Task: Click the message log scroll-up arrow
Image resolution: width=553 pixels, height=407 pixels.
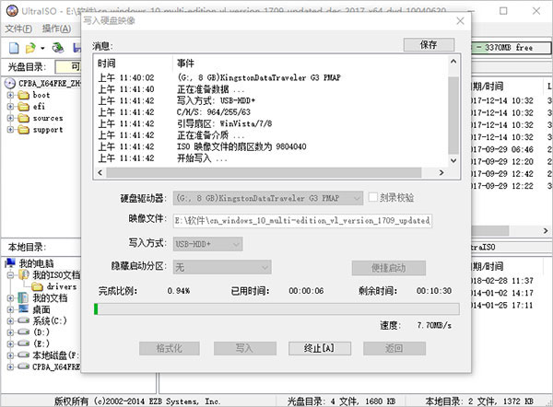Action: tap(453, 62)
